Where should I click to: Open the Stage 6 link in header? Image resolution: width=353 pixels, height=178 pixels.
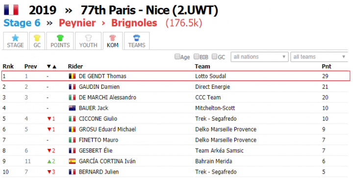[x=22, y=23]
